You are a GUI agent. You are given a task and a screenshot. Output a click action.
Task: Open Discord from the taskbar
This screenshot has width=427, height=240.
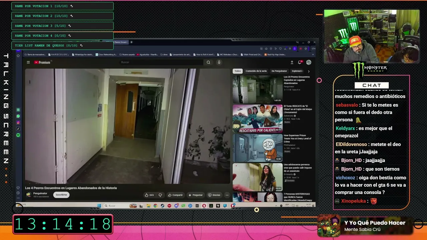click(x=176, y=206)
